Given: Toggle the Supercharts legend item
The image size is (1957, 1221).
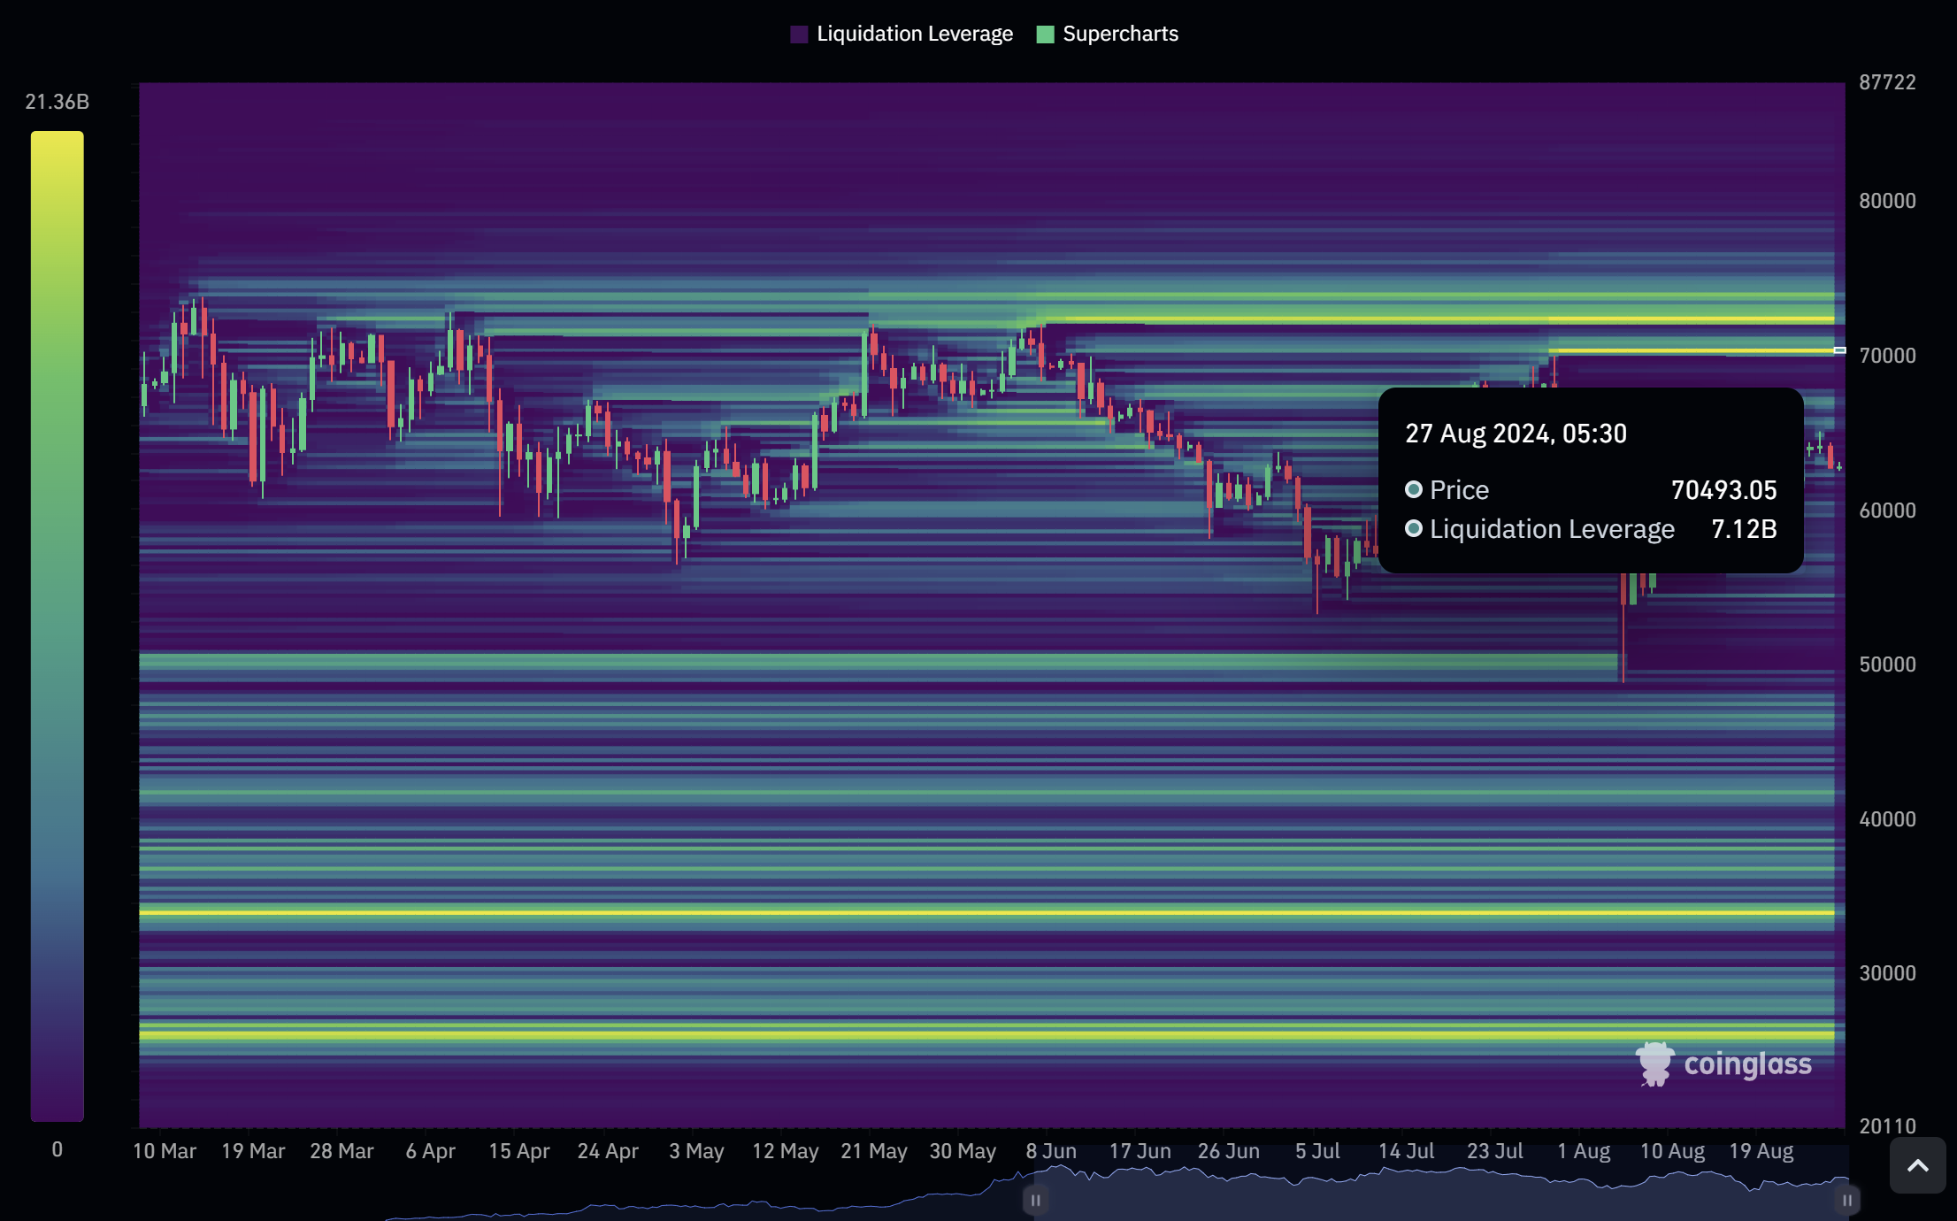Looking at the screenshot, I should click(x=1107, y=34).
